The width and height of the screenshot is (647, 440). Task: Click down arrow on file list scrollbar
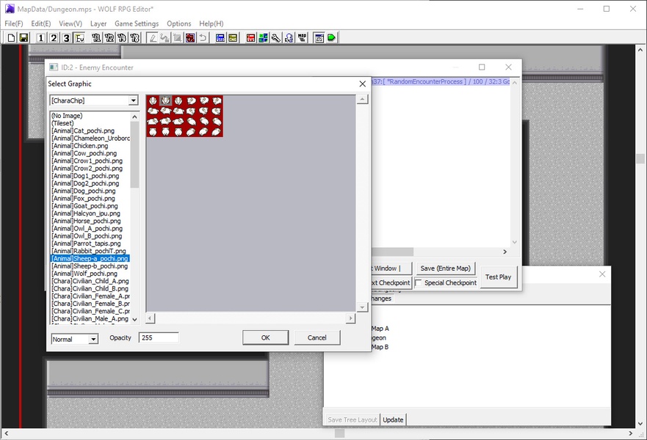click(134, 320)
